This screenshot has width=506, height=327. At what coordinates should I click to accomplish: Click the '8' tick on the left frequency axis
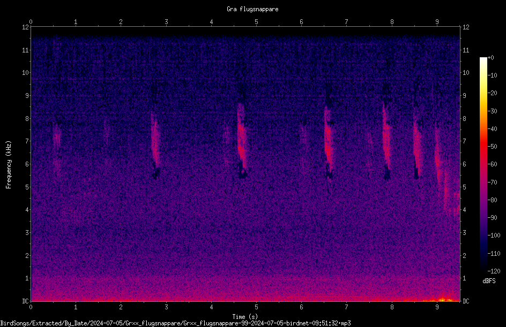pos(27,119)
